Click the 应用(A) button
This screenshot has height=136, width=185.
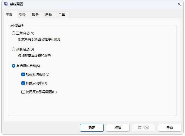[144, 128]
